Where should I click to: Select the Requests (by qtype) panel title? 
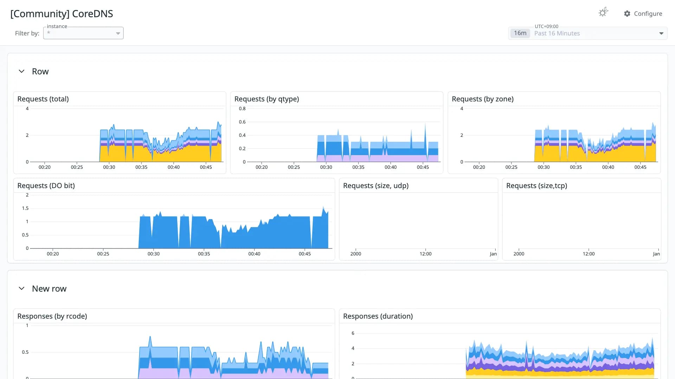(x=267, y=99)
